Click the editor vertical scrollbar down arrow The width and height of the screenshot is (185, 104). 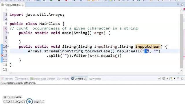182,70
